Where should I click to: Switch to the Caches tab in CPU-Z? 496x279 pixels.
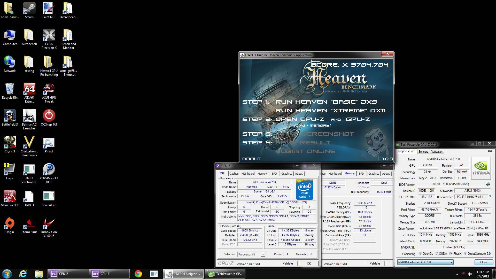tap(234, 174)
